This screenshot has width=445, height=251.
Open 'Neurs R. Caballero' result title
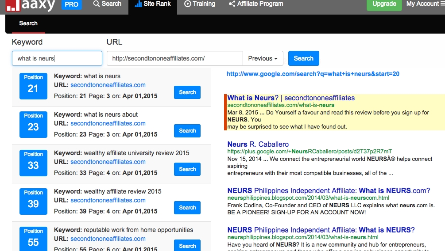(258, 144)
